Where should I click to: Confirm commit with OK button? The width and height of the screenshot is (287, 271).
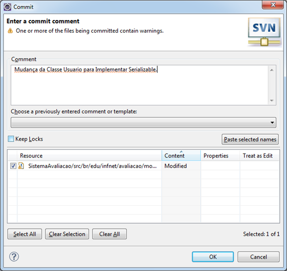coord(212,257)
